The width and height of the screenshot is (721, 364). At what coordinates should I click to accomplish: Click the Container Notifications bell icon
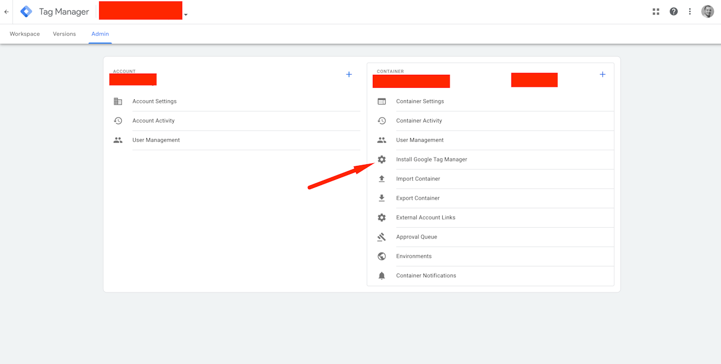381,276
